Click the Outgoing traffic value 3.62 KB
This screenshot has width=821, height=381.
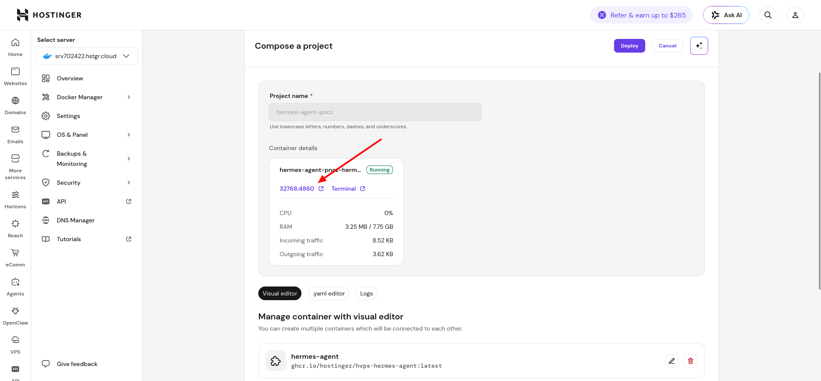(383, 254)
